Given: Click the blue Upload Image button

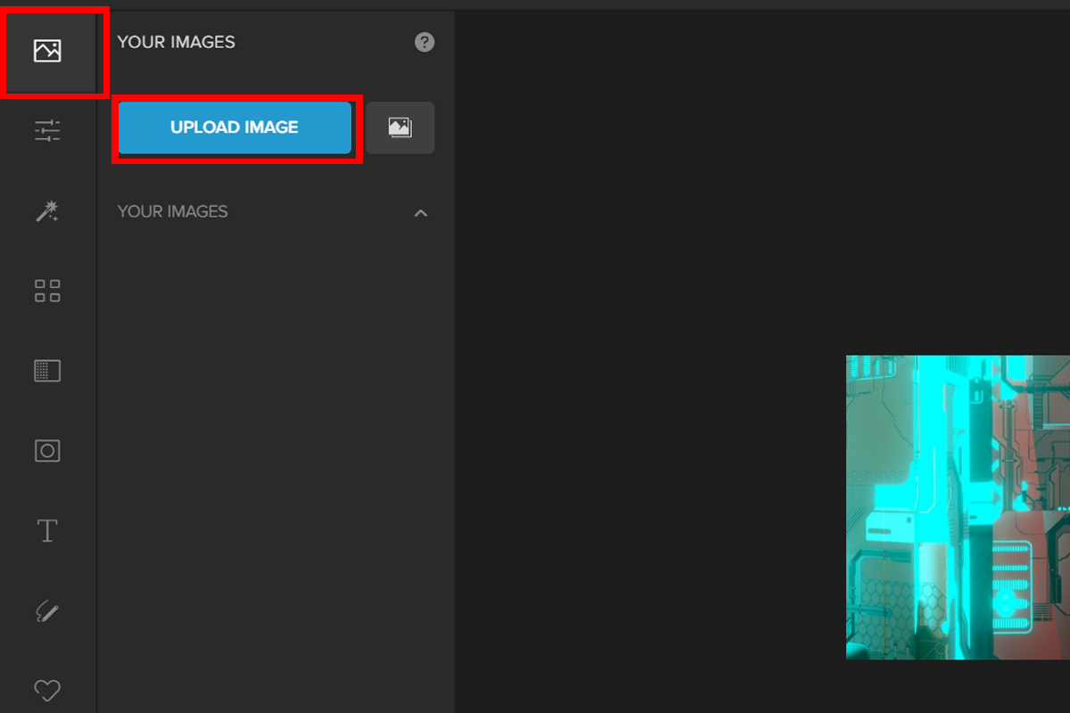Looking at the screenshot, I should tap(235, 127).
